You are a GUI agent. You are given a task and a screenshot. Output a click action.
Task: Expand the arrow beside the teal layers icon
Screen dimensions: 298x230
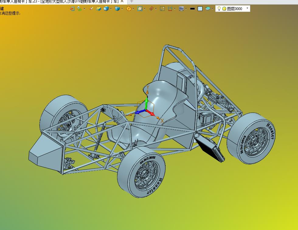(x=212, y=9)
